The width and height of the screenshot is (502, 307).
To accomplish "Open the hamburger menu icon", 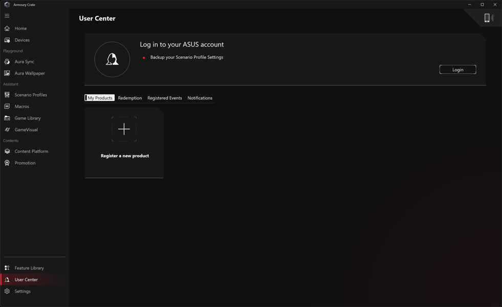I will [x=7, y=16].
